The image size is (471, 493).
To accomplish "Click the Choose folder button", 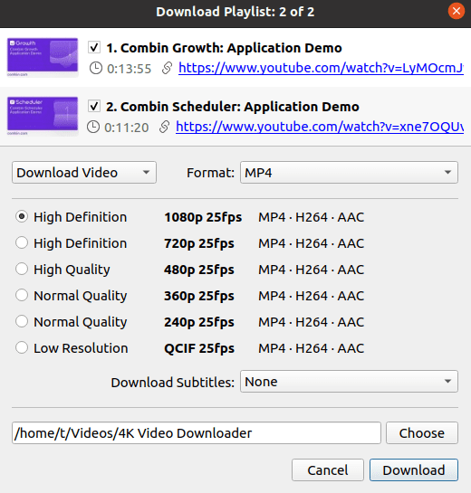I will (x=422, y=433).
